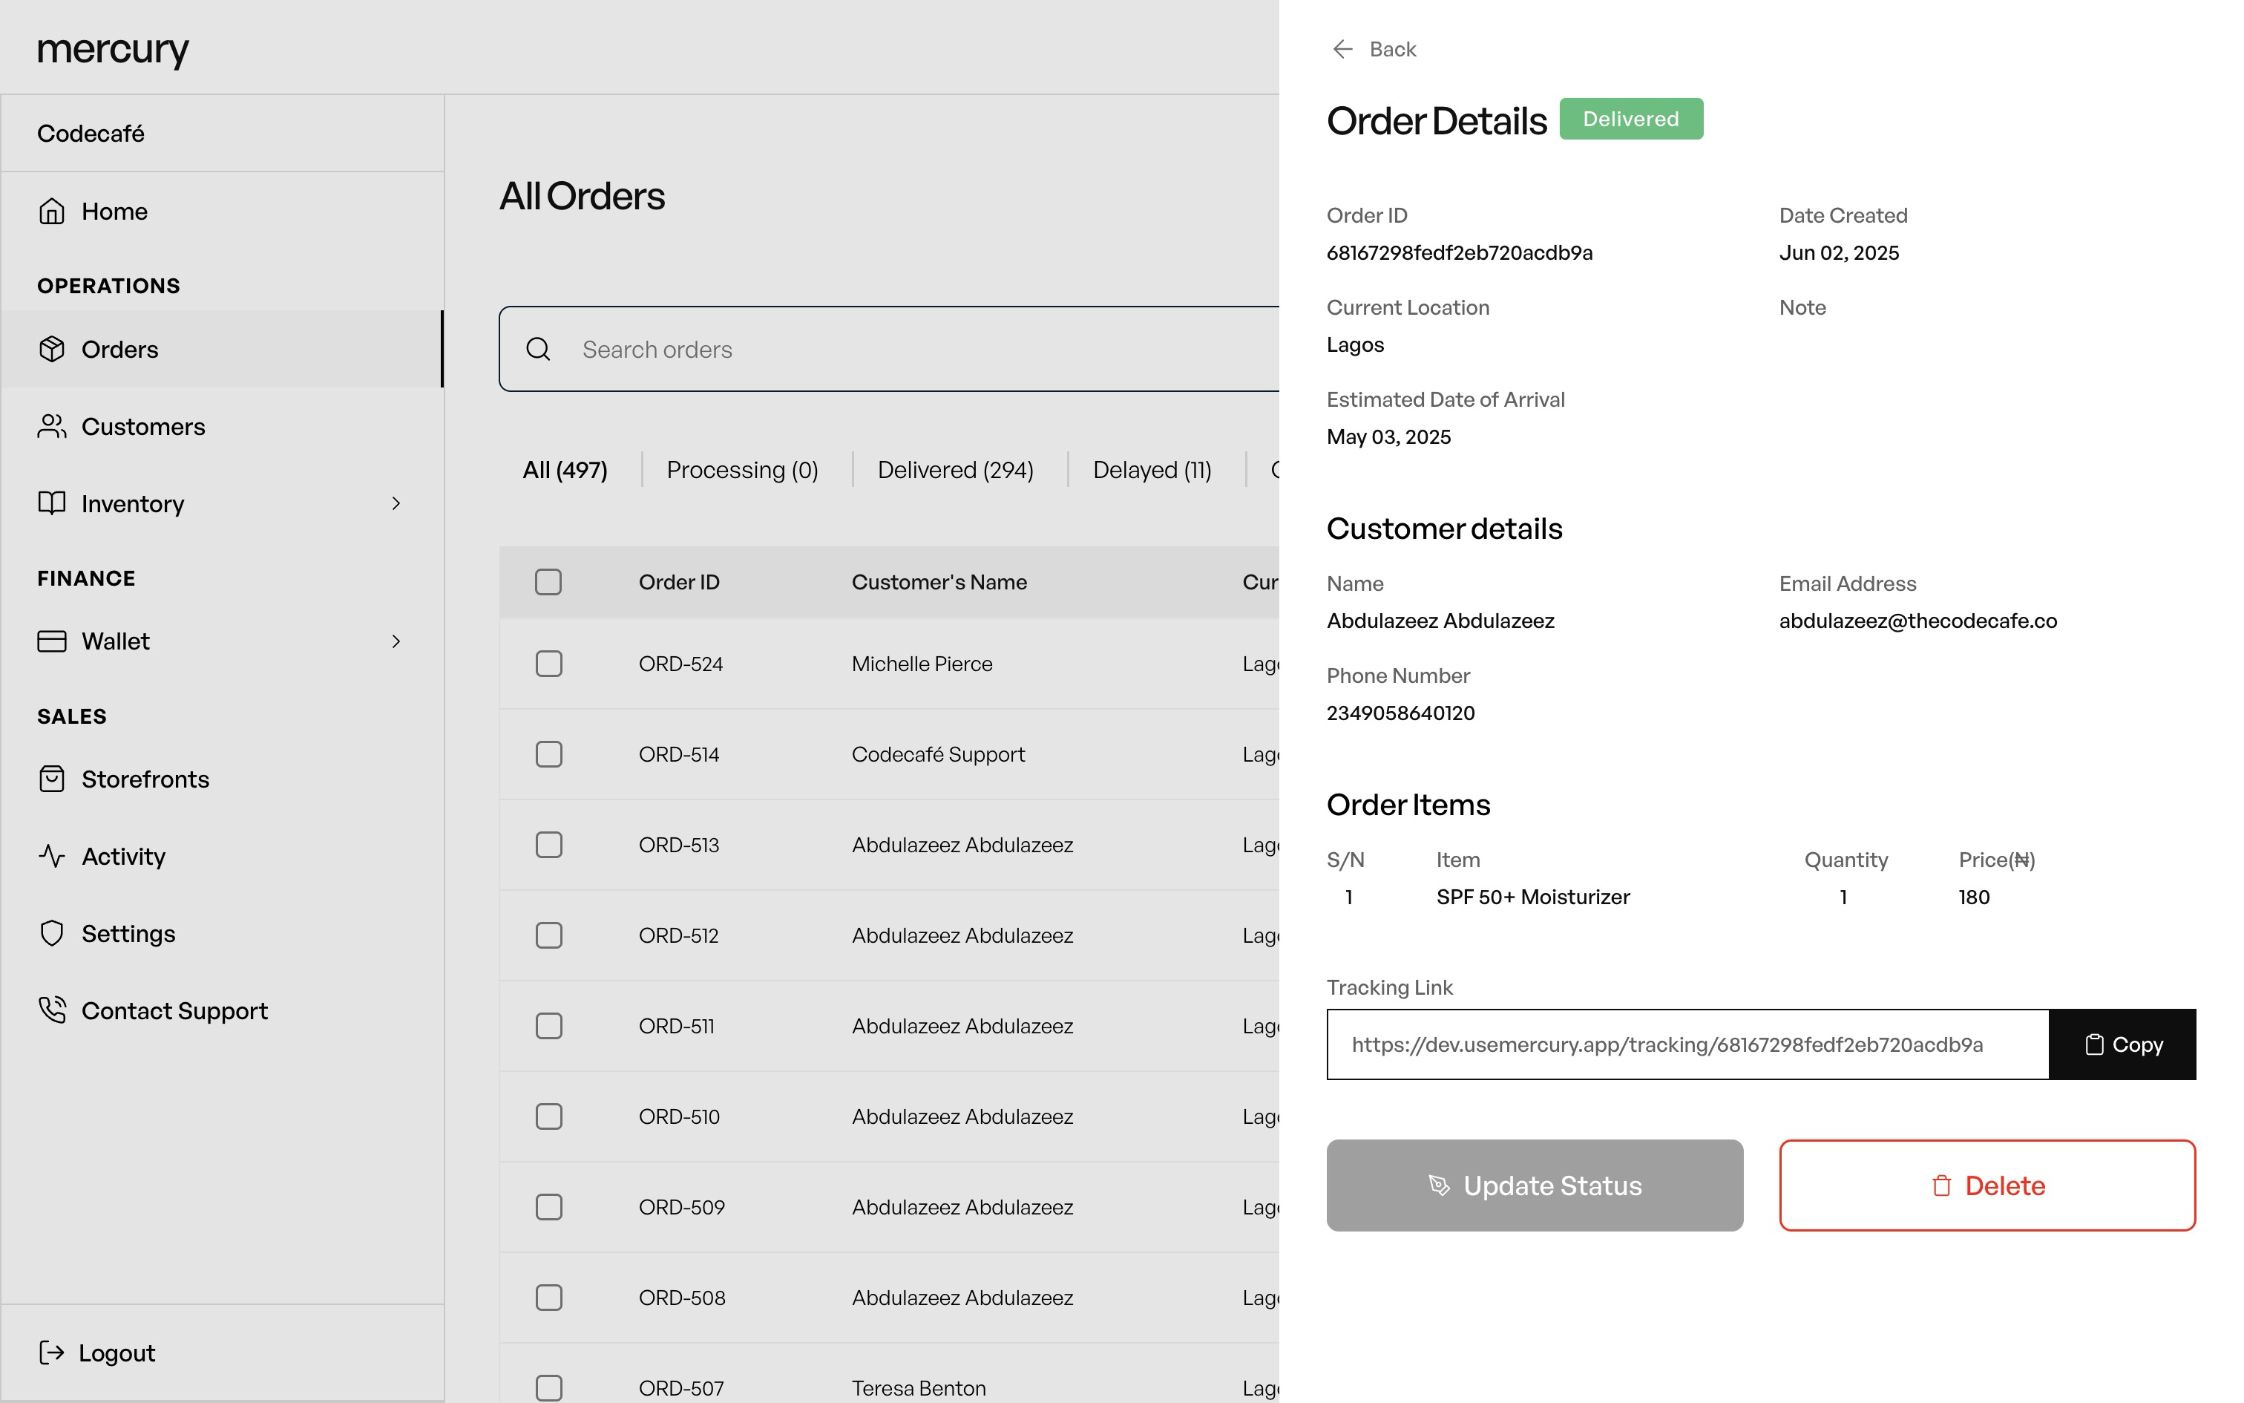
Task: Click the Contact Support phone icon
Action: point(53,1010)
